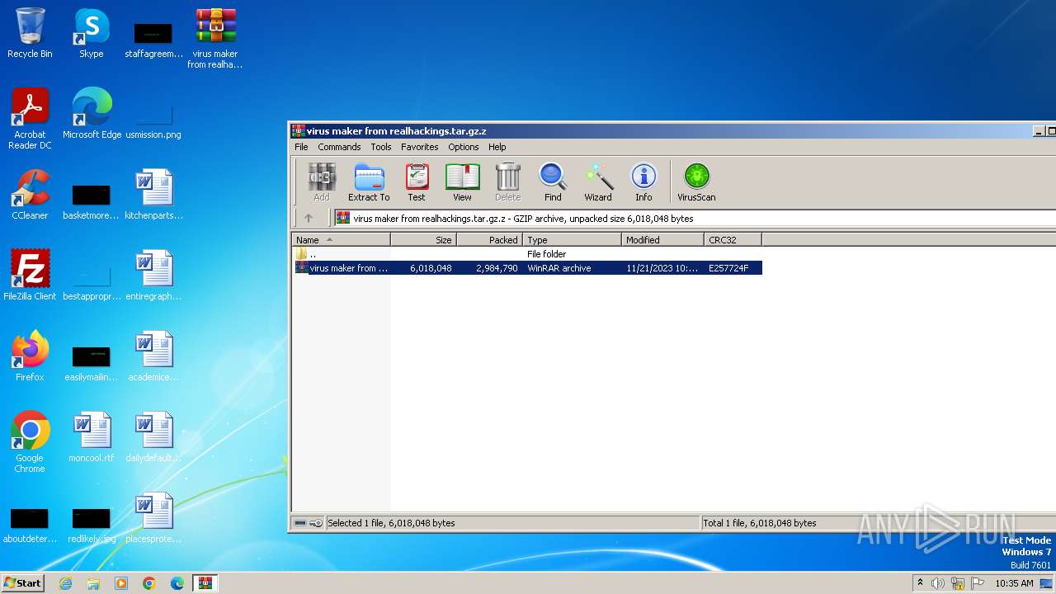Open the volume icon in system tray

click(938, 583)
